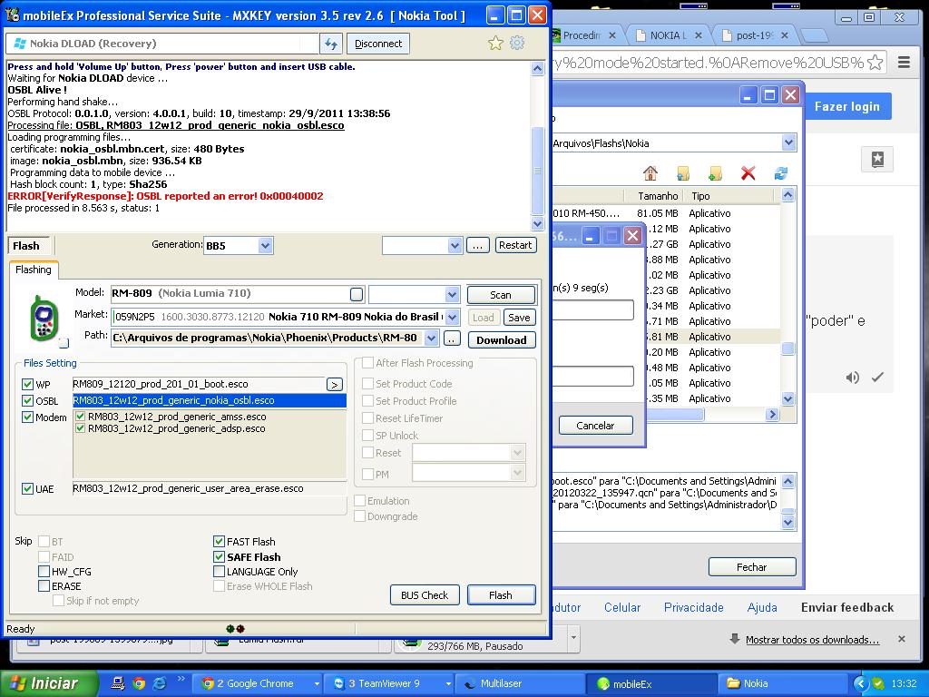Click the blue refresh icon in file dialog

point(781,173)
